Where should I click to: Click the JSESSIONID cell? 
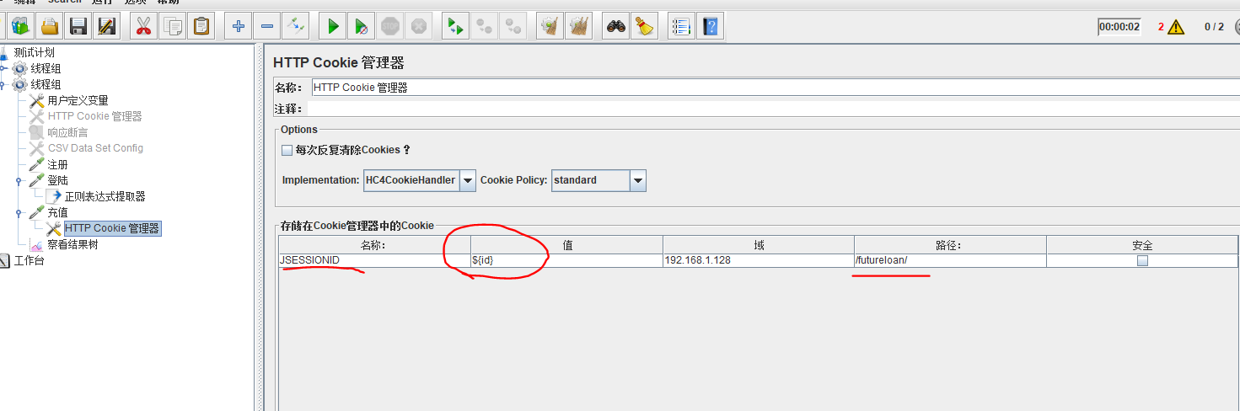click(x=373, y=261)
